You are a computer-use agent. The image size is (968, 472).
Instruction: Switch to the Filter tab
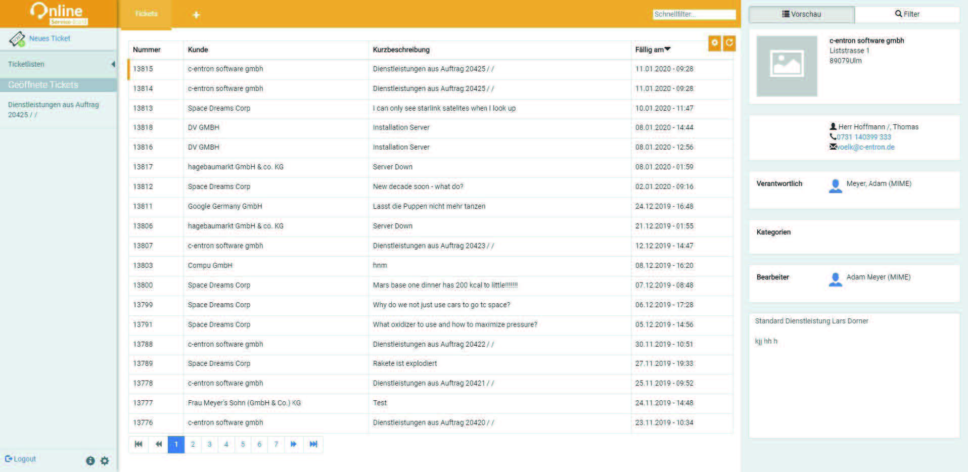pyautogui.click(x=907, y=14)
